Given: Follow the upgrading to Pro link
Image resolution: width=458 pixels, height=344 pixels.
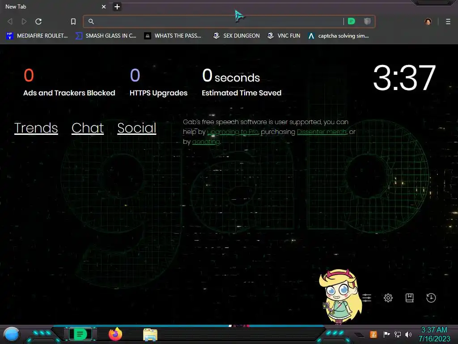Looking at the screenshot, I should tap(233, 132).
